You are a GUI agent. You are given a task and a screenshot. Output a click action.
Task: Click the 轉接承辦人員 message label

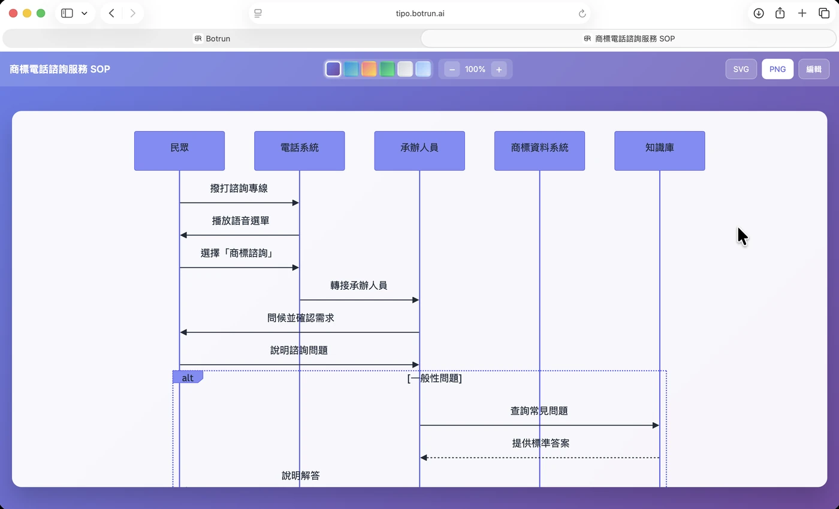pos(359,285)
